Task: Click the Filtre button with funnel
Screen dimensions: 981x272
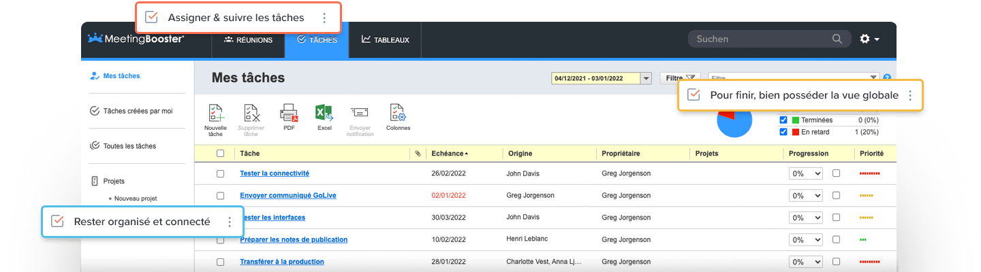Action: [680, 78]
